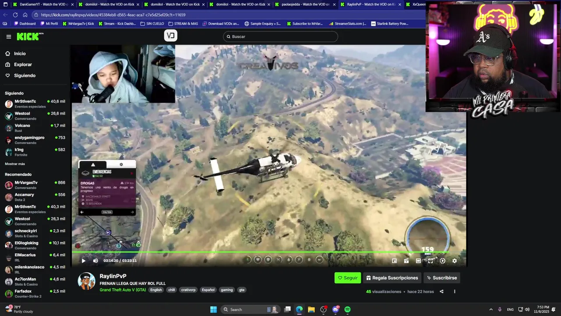Select the Español tag
The height and width of the screenshot is (316, 561).
tap(208, 290)
